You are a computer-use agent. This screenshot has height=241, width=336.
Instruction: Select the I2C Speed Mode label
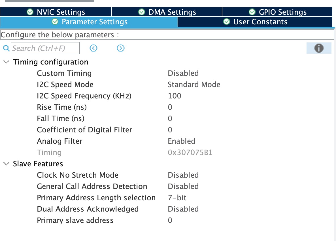click(65, 85)
